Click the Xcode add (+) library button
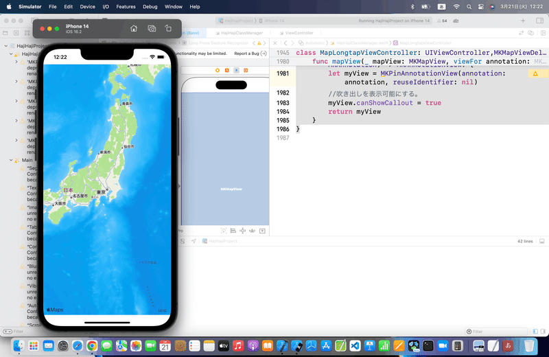Screen dimensions: 549x357 coord(523,21)
